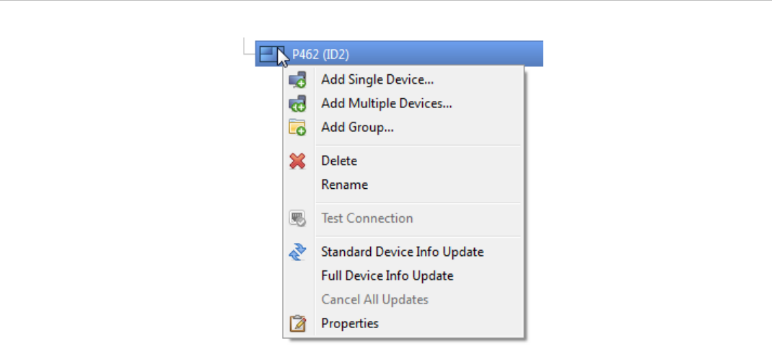Viewport: 772px width, 354px height.
Task: Click the greyed Test Connection label
Action: [367, 218]
